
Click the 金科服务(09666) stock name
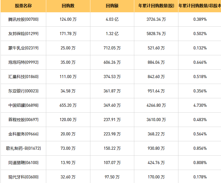click(23, 134)
